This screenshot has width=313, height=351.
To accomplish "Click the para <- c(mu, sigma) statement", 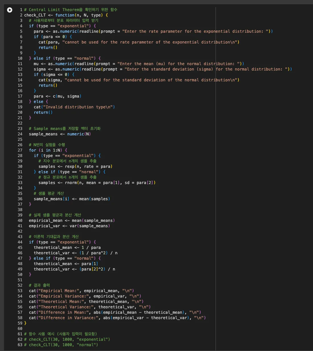I will (x=57, y=96).
